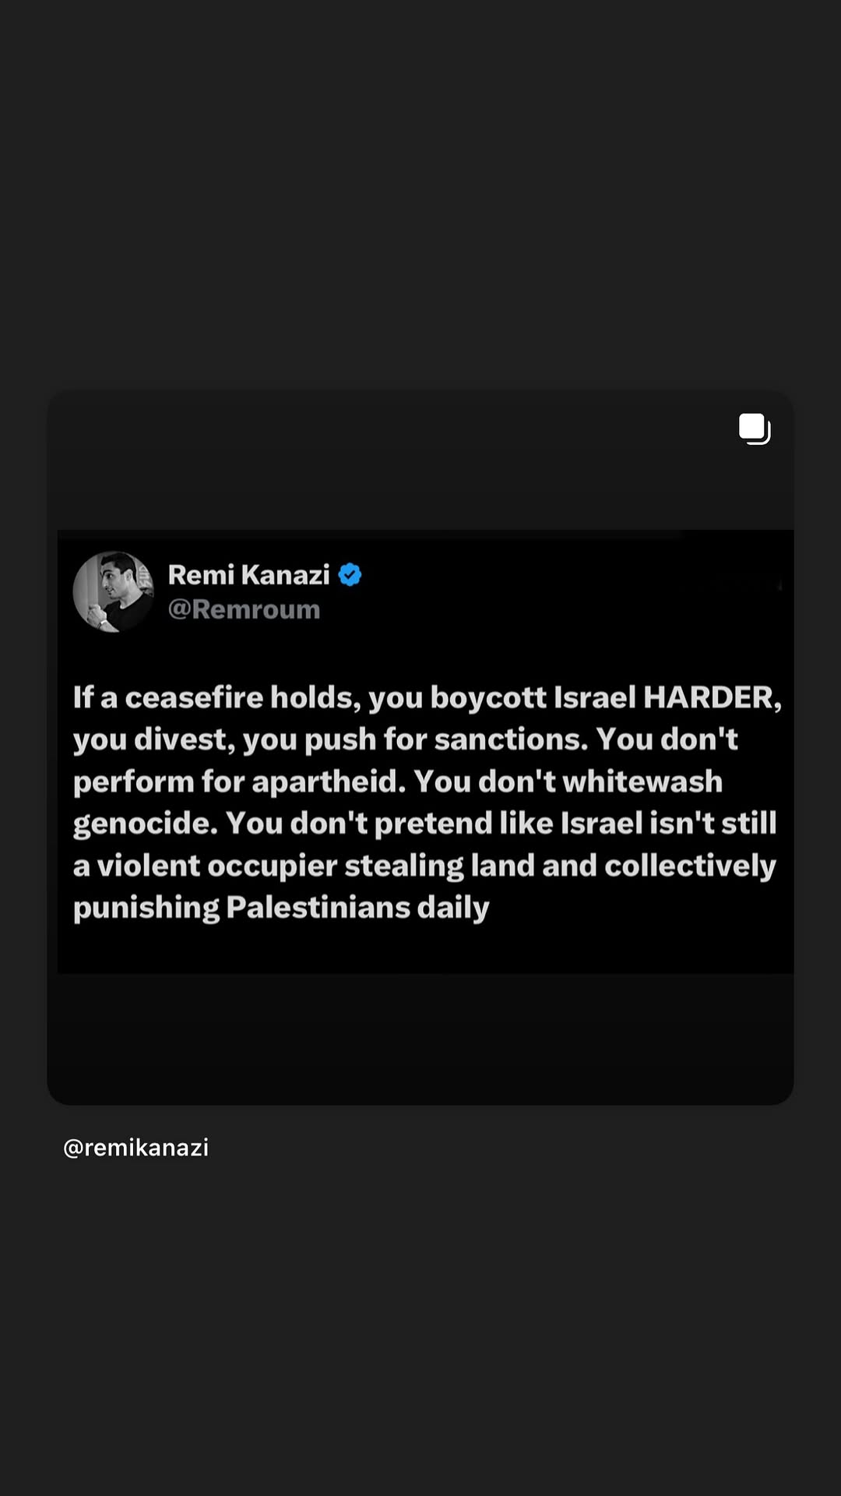841x1496 pixels.
Task: Open the Remi Kanazi display name
Action: 249,575
